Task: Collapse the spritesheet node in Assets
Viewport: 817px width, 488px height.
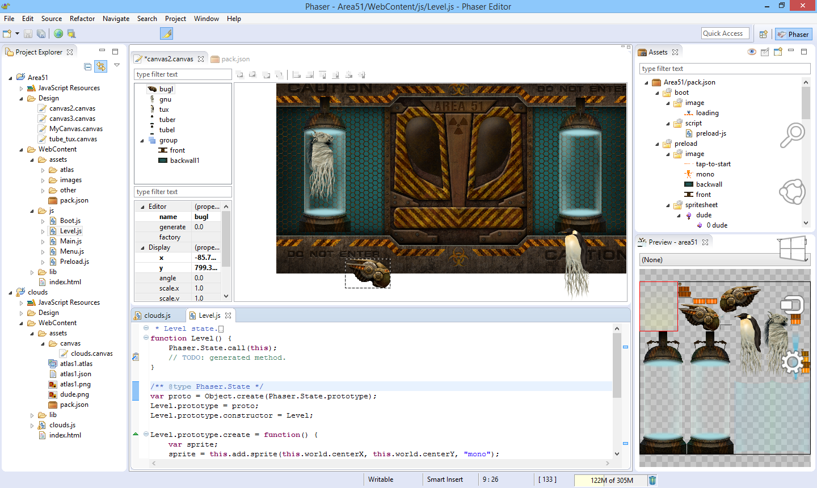Action: coord(668,205)
